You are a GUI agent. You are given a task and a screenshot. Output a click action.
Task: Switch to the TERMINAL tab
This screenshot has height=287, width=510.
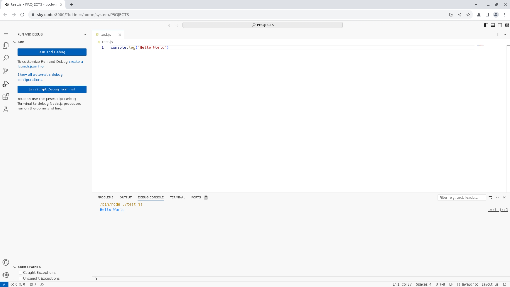(177, 197)
